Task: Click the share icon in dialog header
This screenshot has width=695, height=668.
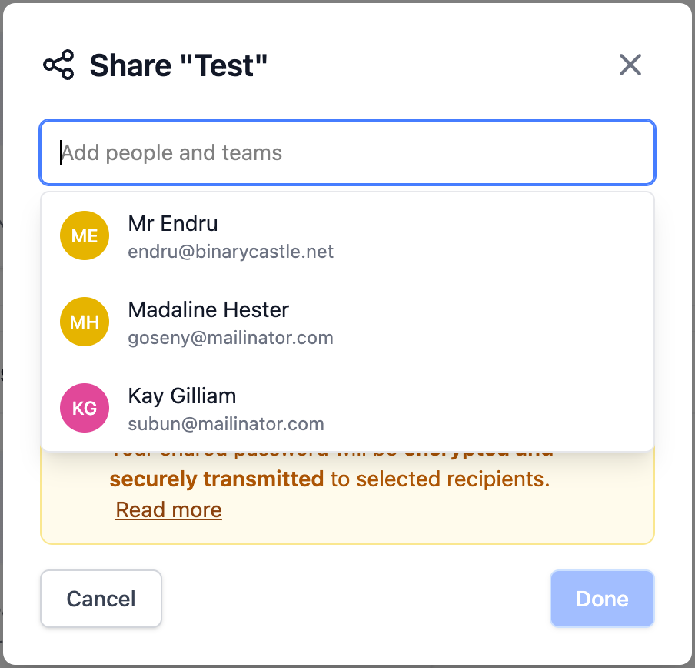Action: tap(58, 65)
